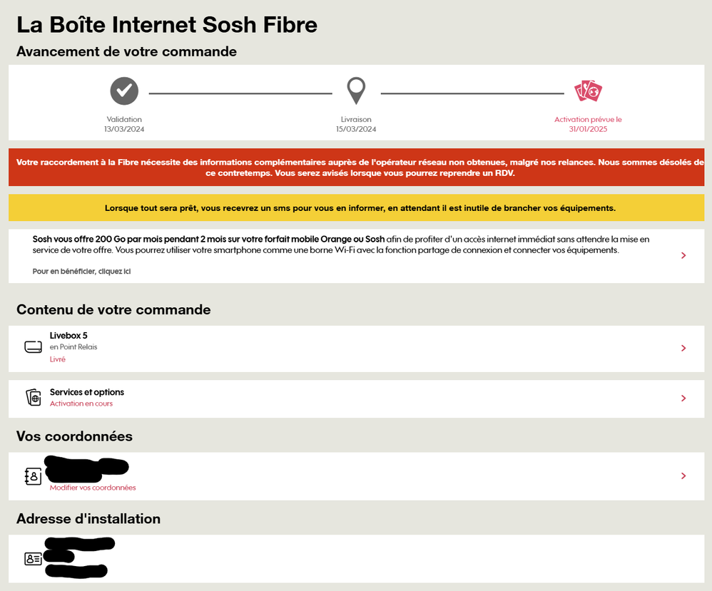Click the Activation playing cards icon
Image resolution: width=712 pixels, height=591 pixels.
point(588,91)
